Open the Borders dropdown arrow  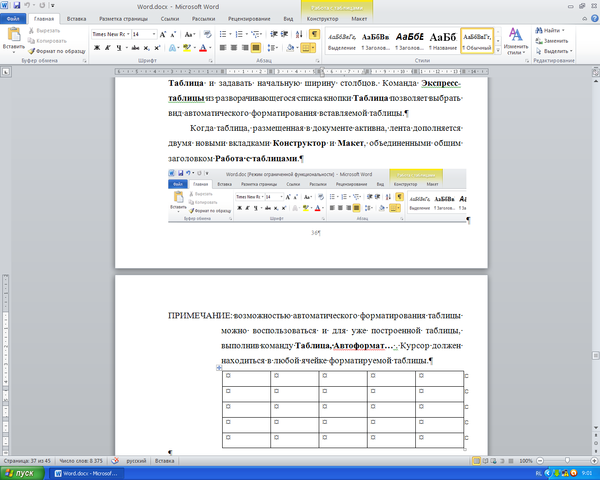[313, 48]
